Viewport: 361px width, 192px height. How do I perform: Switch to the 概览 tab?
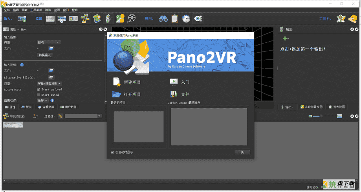(27, 107)
